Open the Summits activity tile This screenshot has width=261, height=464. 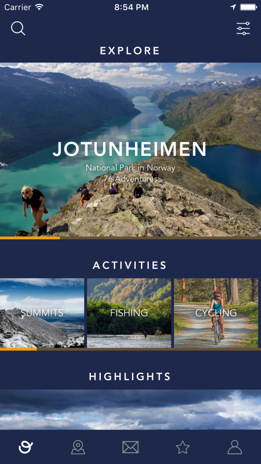tap(42, 313)
